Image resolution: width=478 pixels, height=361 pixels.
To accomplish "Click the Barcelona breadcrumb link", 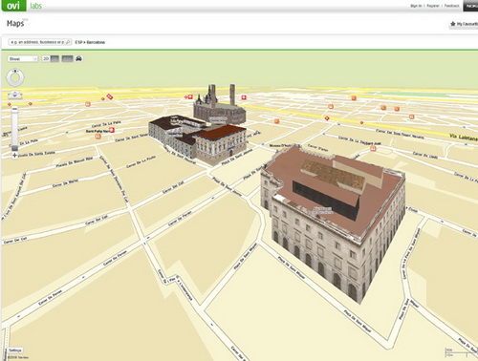I will 96,42.
